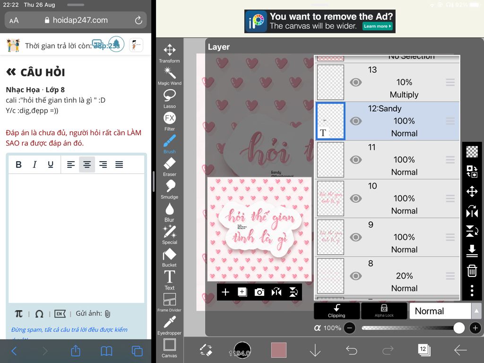
Task: Decrease opacity with the minus button
Action: pos(350,328)
